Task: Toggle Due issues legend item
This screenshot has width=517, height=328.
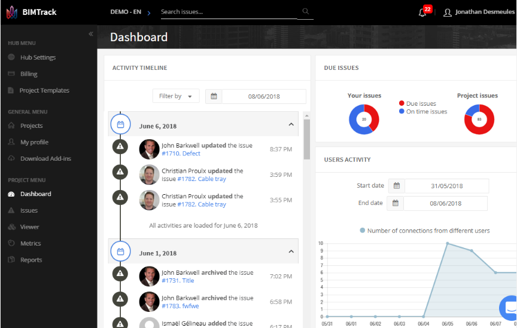Action: click(417, 103)
